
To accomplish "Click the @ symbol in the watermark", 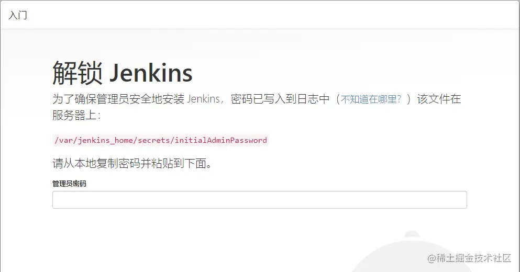I will coord(432,258).
